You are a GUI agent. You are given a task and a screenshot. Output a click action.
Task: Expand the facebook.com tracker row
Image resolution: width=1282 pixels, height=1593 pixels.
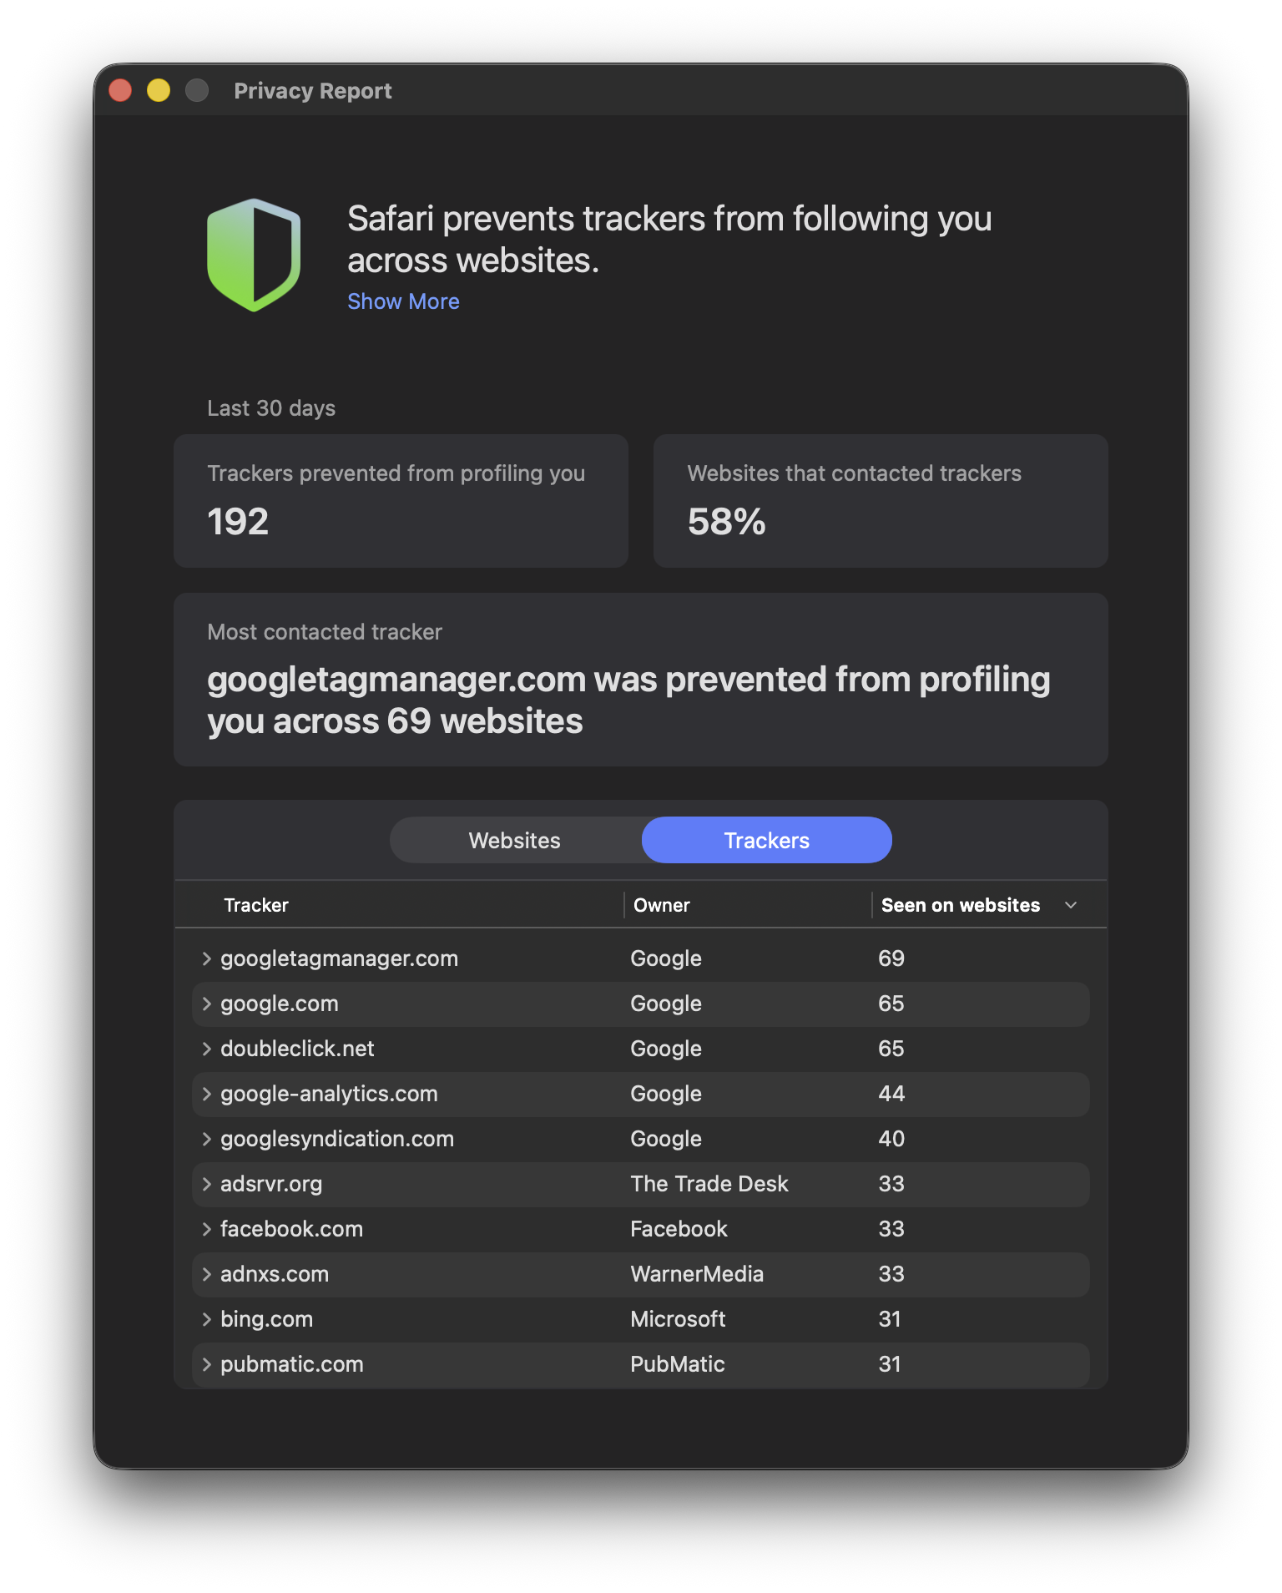click(206, 1229)
